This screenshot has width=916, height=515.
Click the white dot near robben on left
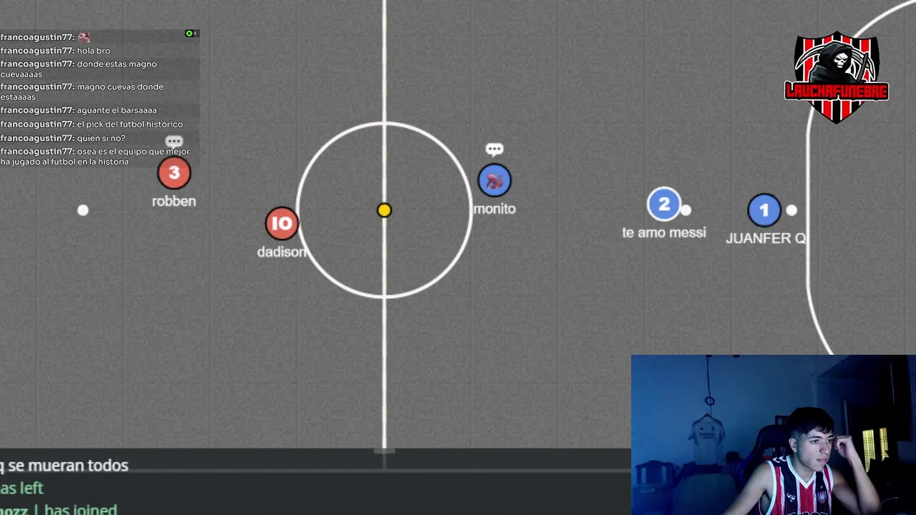83,210
